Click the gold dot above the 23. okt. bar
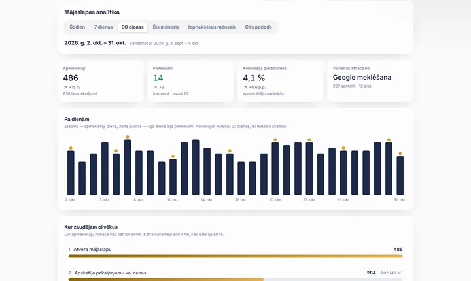Image resolution: width=471 pixels, height=281 pixels. (x=309, y=140)
